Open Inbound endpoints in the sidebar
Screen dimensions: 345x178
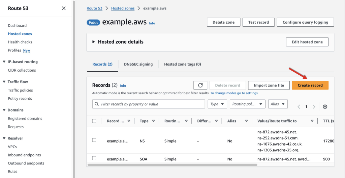[x=24, y=155]
